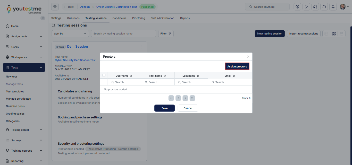This screenshot has height=165, width=352.
Task: Expand the Surveys sidebar section
Action: (24, 140)
